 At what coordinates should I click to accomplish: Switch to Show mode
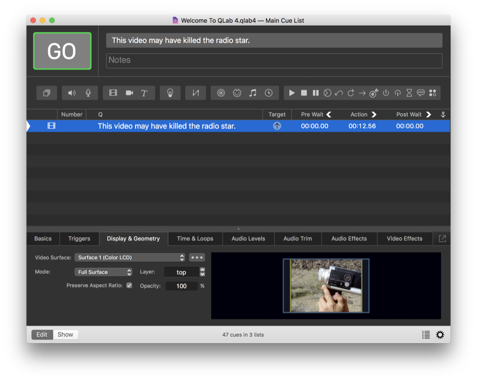(65, 334)
